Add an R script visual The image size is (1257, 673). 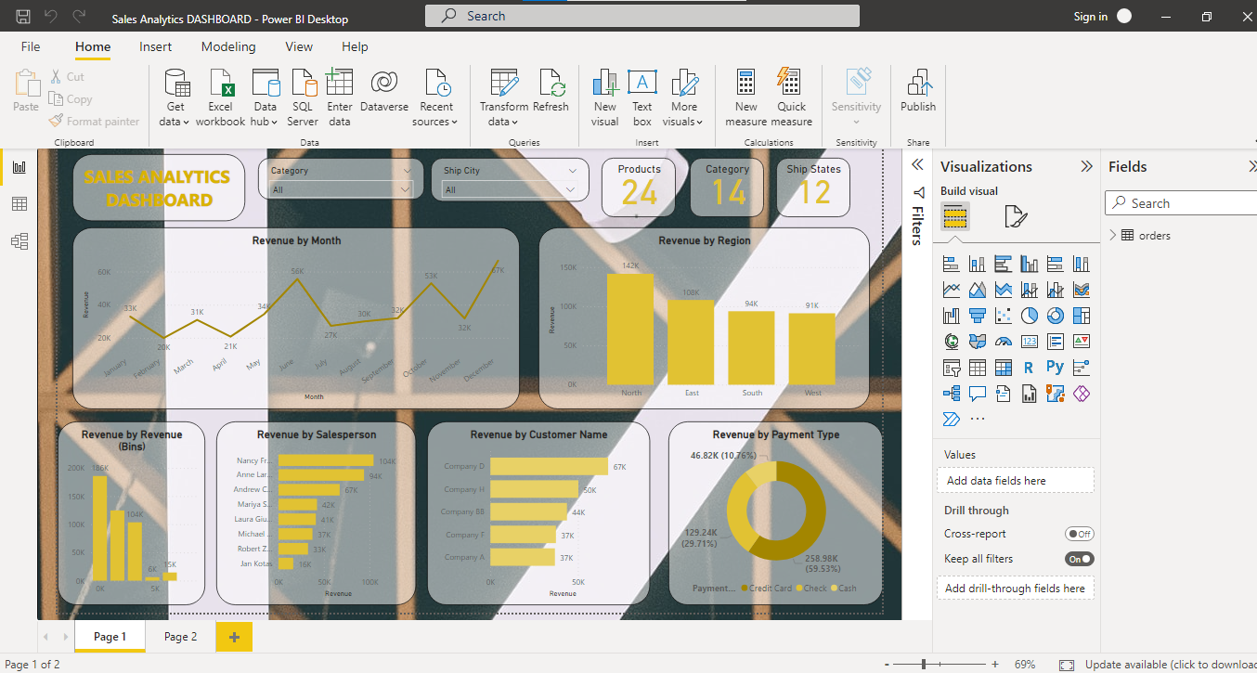1029,367
